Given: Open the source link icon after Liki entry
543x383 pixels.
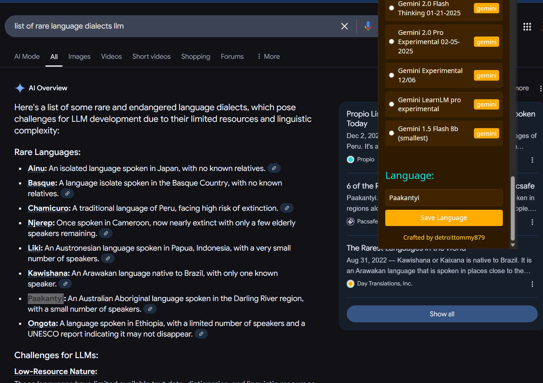Looking at the screenshot, I should pos(108,259).
